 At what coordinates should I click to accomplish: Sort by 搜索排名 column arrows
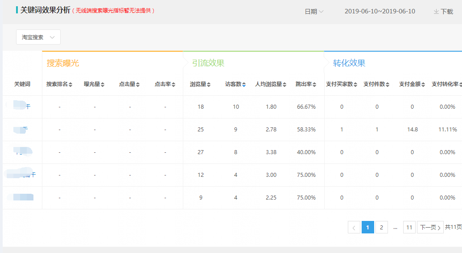click(x=70, y=85)
